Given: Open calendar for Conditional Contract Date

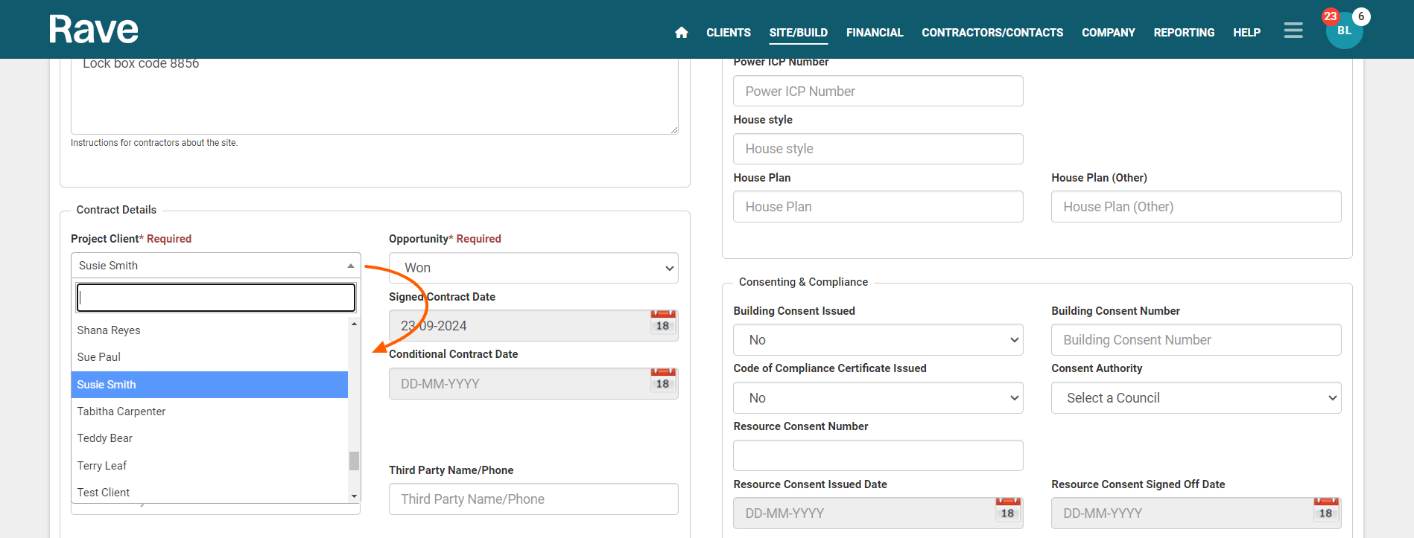Looking at the screenshot, I should point(663,380).
